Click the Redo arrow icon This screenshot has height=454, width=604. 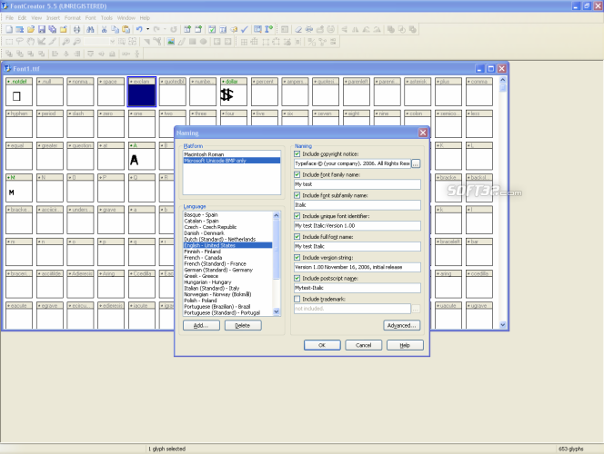(x=156, y=29)
